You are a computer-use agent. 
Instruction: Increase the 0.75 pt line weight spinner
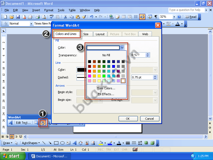coord(155,76)
